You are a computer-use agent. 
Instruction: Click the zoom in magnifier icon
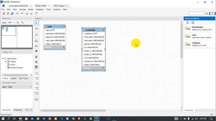[18, 23]
